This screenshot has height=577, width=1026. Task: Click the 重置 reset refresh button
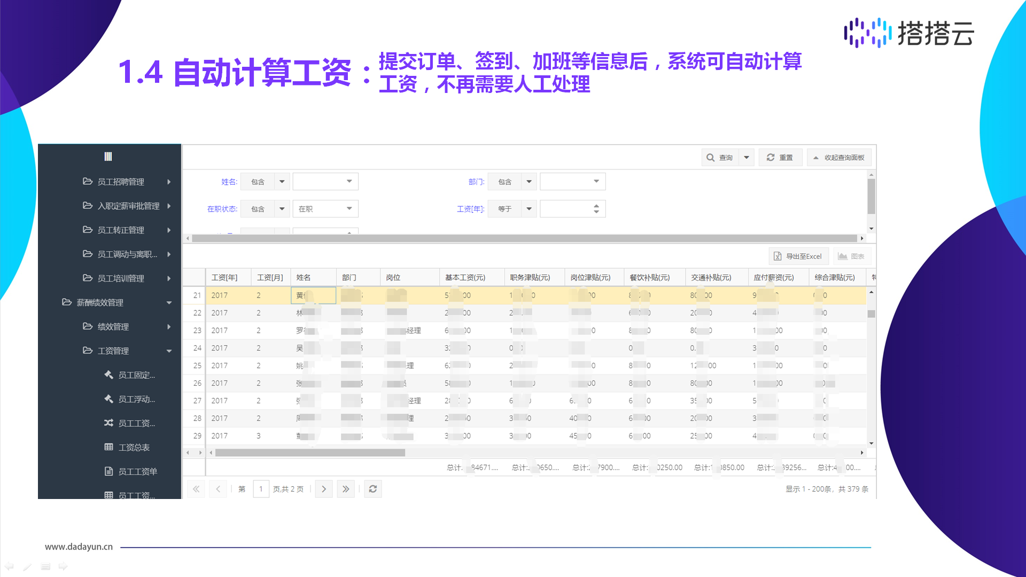[x=780, y=158]
